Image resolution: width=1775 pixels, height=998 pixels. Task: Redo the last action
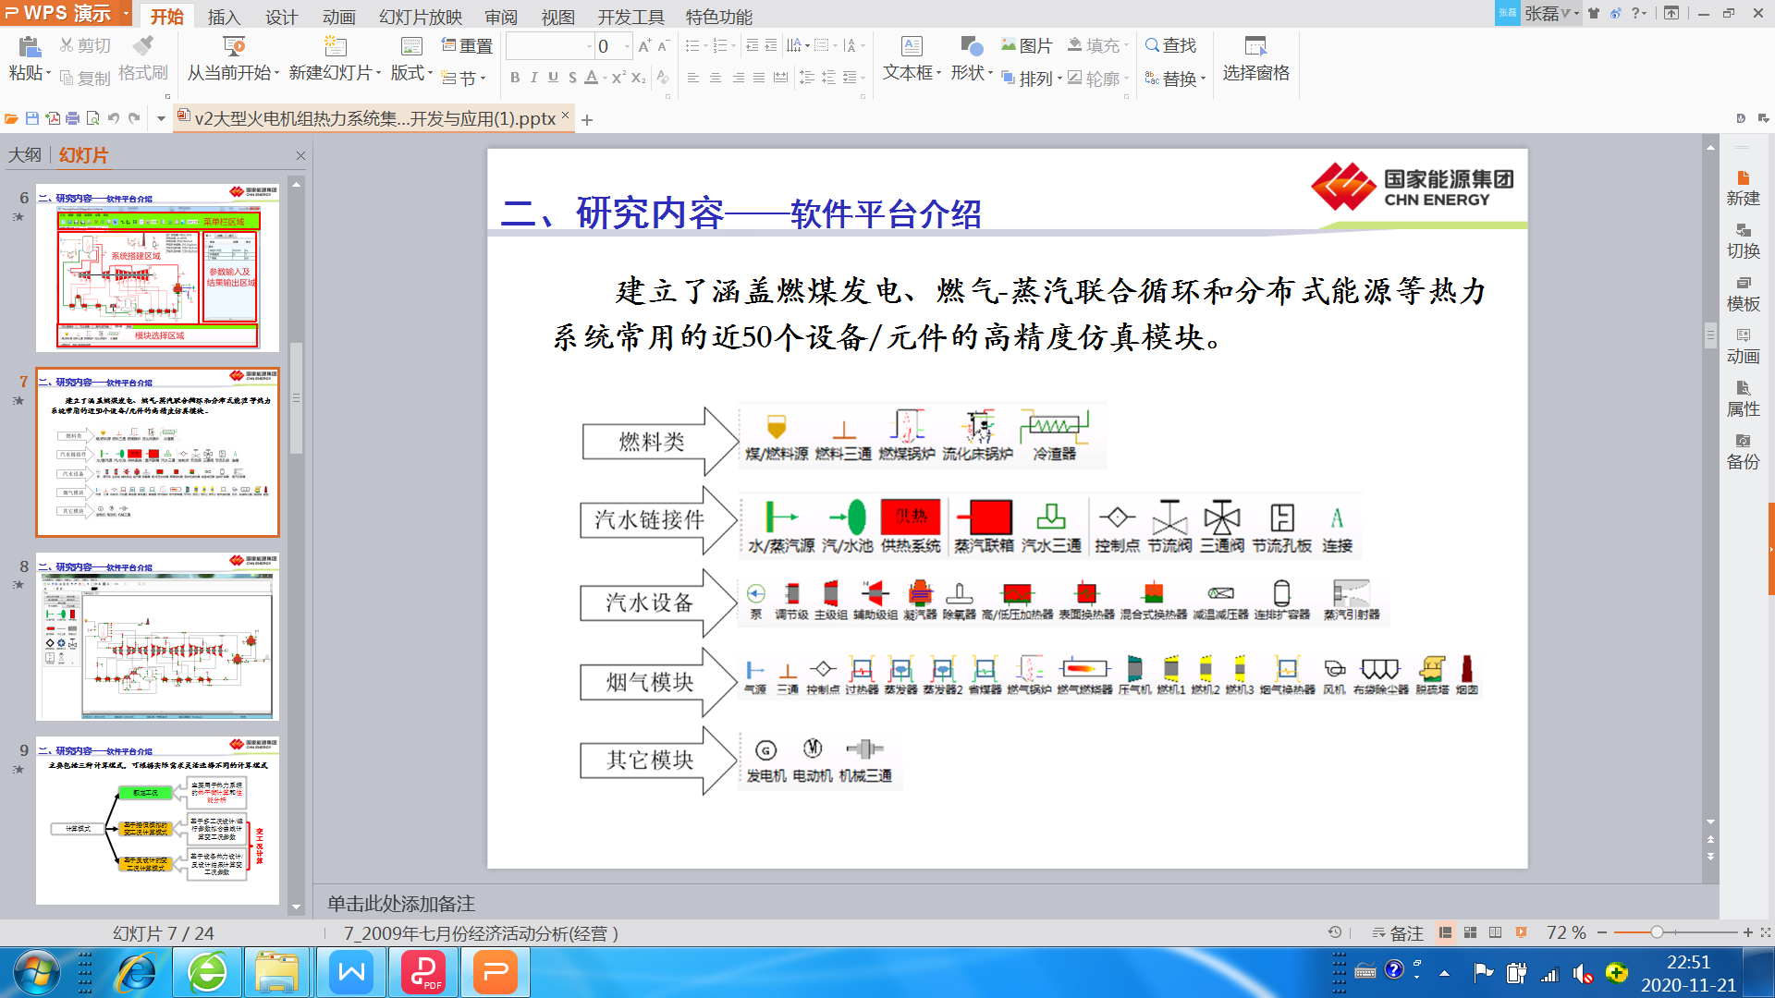pos(134,118)
